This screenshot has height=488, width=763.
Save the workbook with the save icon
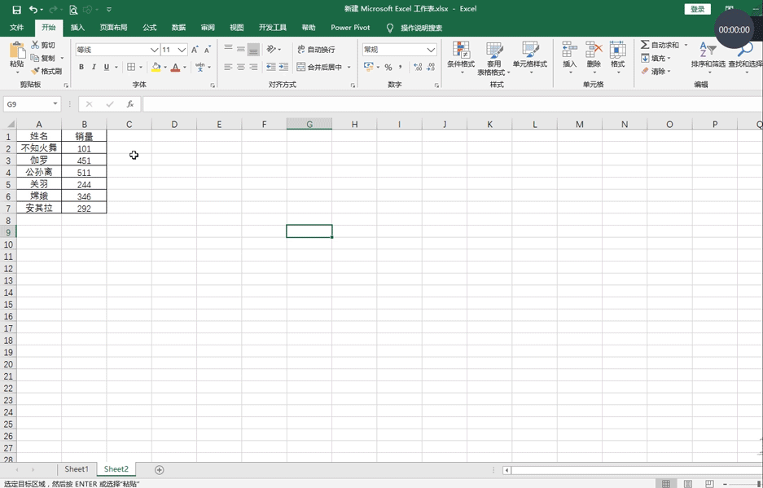(x=16, y=9)
